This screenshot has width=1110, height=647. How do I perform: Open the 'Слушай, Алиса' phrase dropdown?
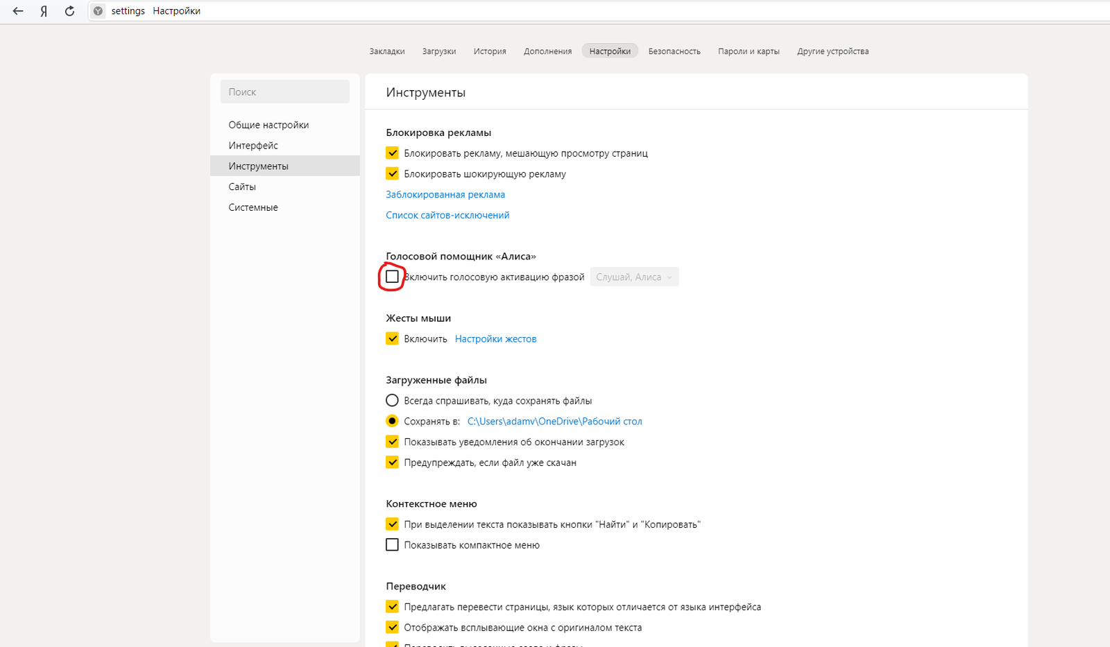pos(634,277)
